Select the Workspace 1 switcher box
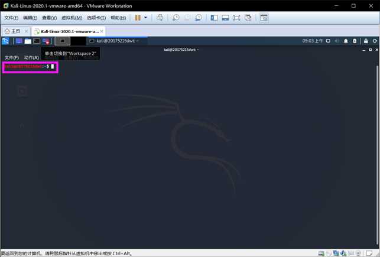The image size is (380, 257). pos(63,41)
